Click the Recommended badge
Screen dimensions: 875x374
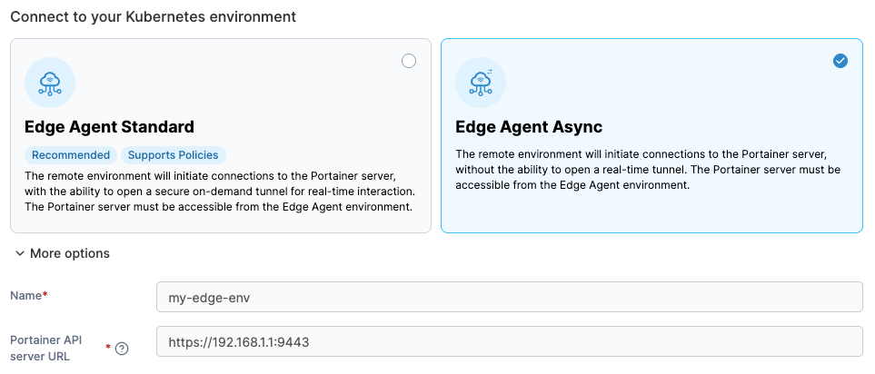(x=71, y=155)
